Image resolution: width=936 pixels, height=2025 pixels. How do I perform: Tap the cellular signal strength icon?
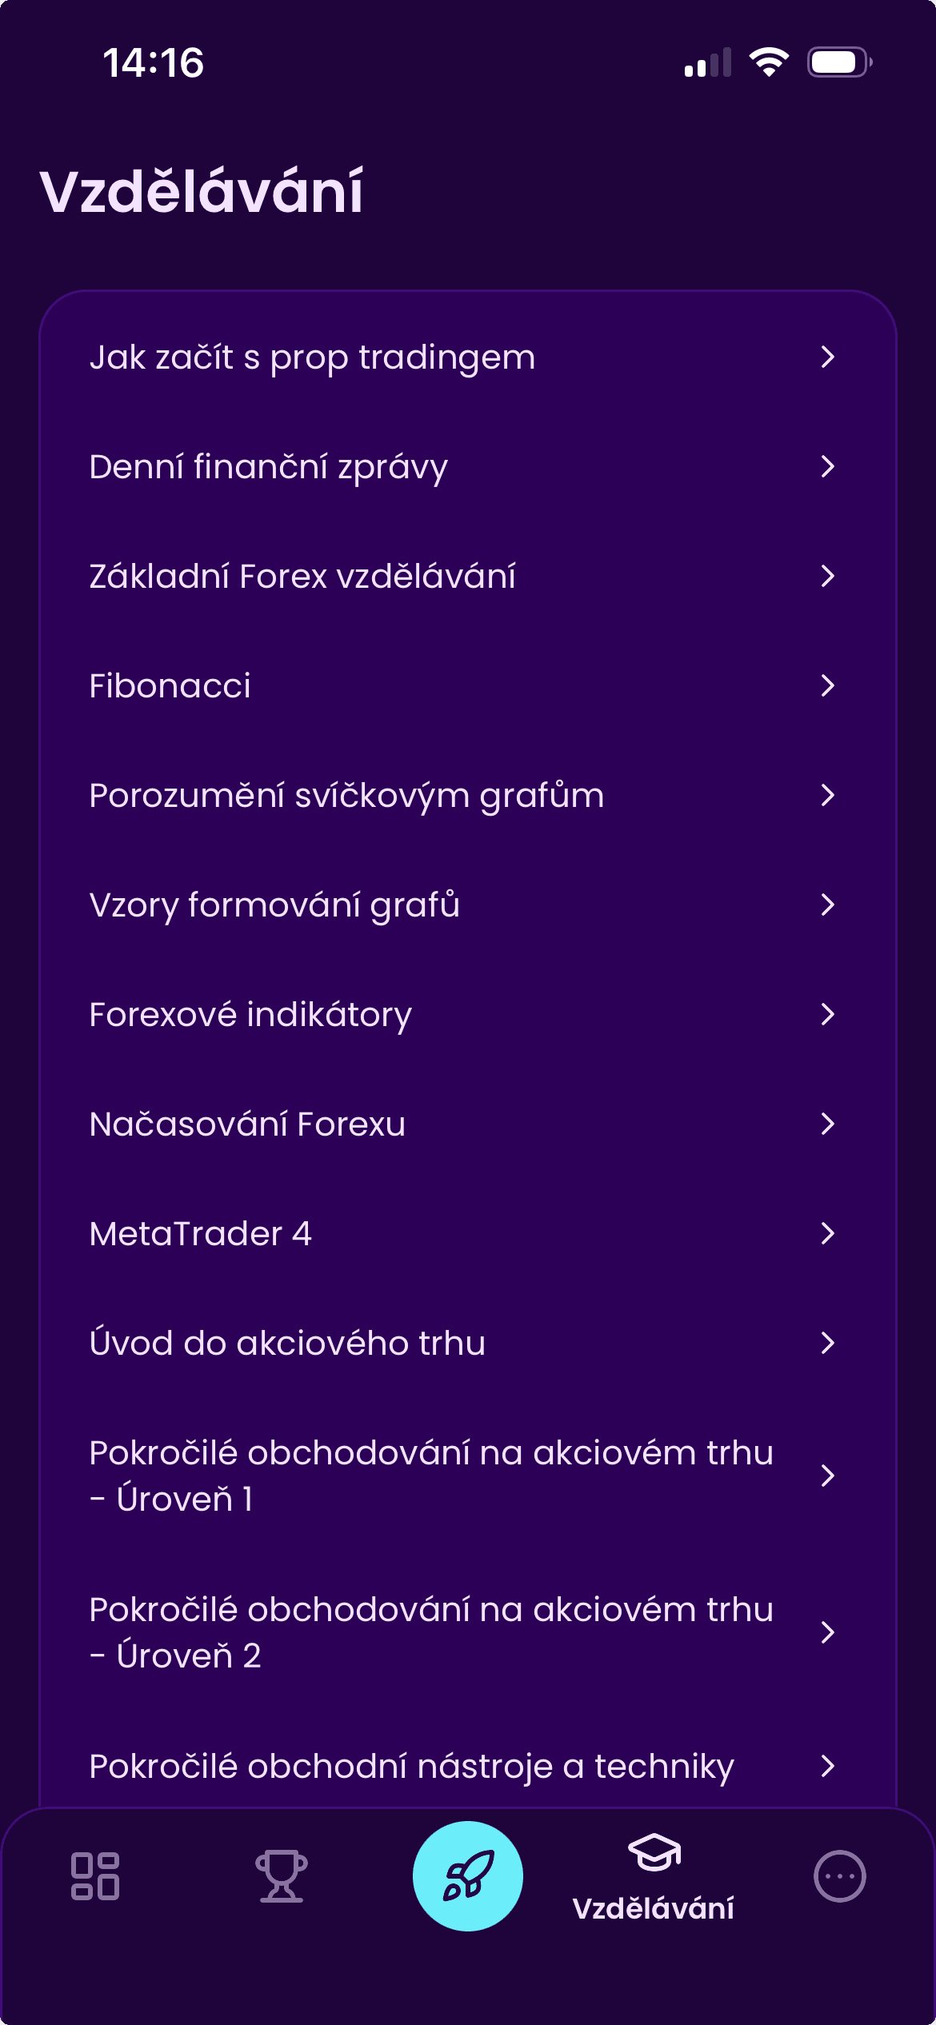(708, 62)
